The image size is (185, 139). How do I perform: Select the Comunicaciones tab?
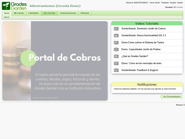click(x=68, y=13)
